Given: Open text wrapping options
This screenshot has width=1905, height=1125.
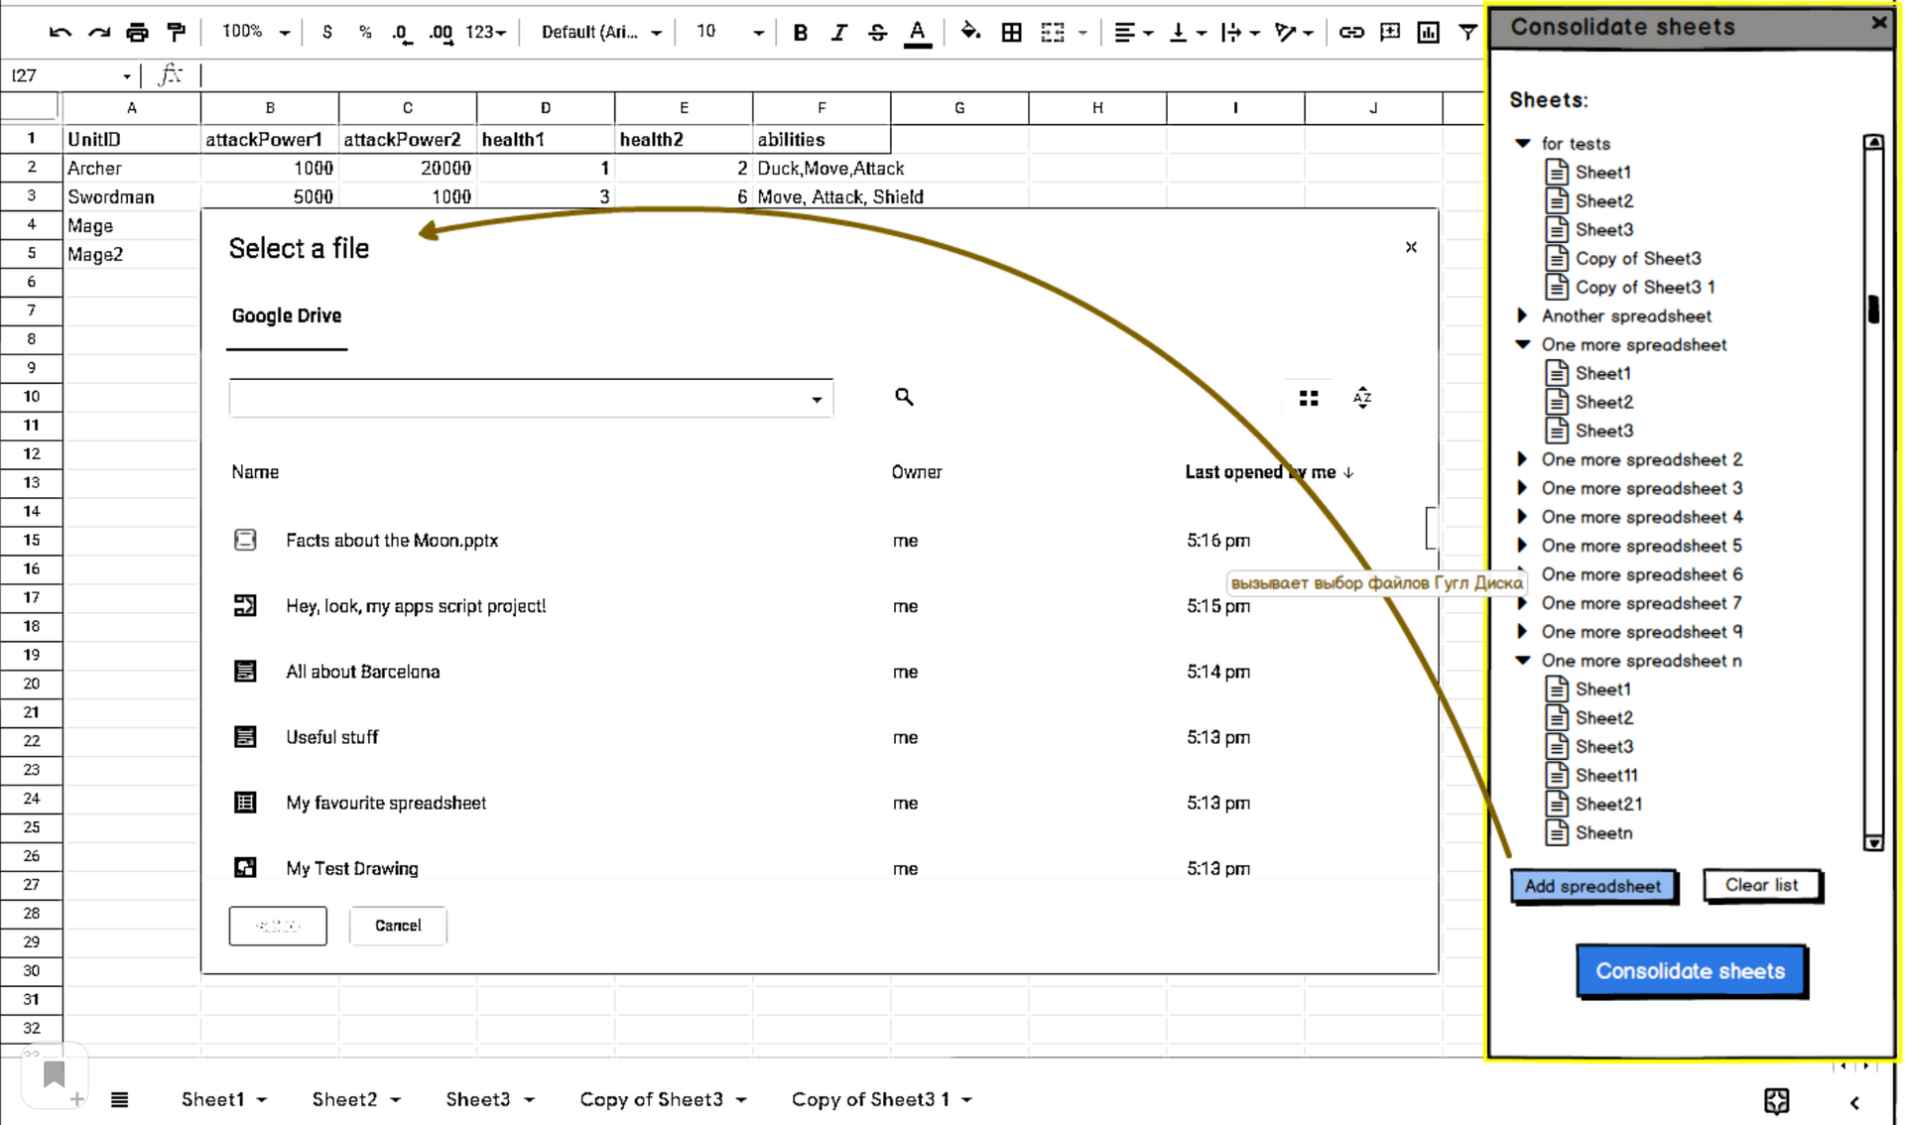Looking at the screenshot, I should tap(1240, 33).
